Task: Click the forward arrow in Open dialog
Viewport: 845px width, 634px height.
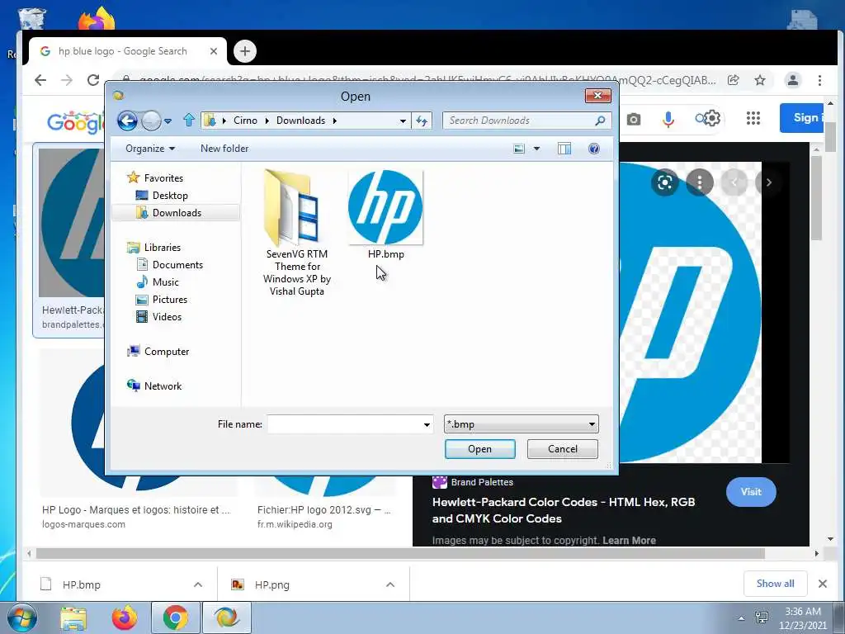Action: (151, 121)
